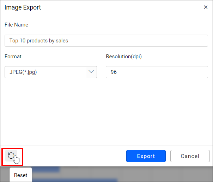Select the JPEG(*.jpg) text in Format

(x=23, y=72)
